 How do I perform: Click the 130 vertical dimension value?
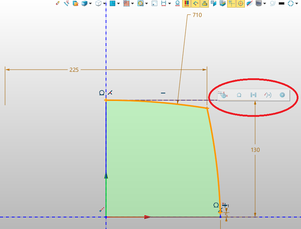click(255, 150)
